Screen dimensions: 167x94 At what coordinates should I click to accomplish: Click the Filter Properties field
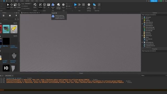point(154,51)
